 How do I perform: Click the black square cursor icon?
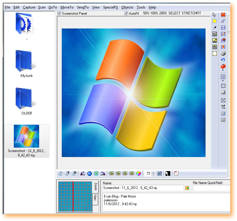[x=168, y=173]
